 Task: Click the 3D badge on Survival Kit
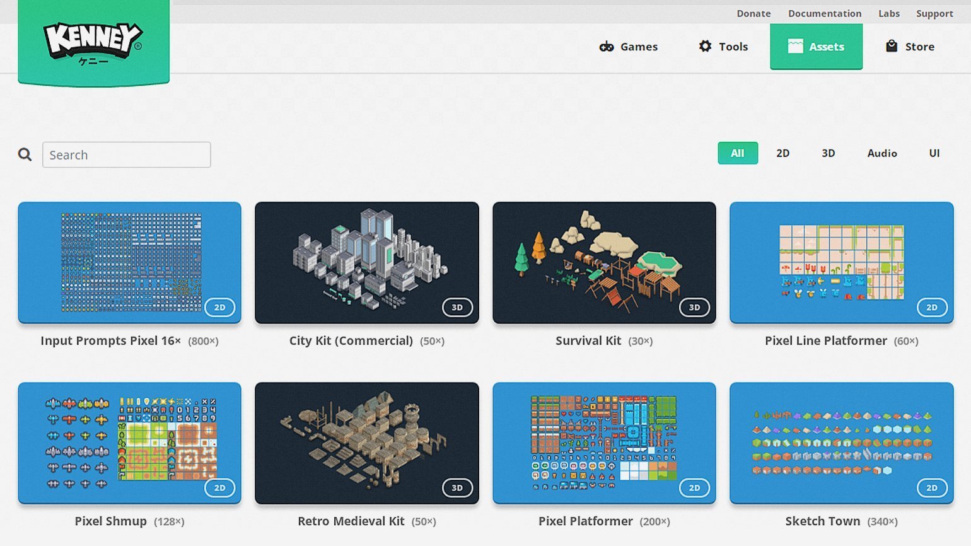click(694, 308)
